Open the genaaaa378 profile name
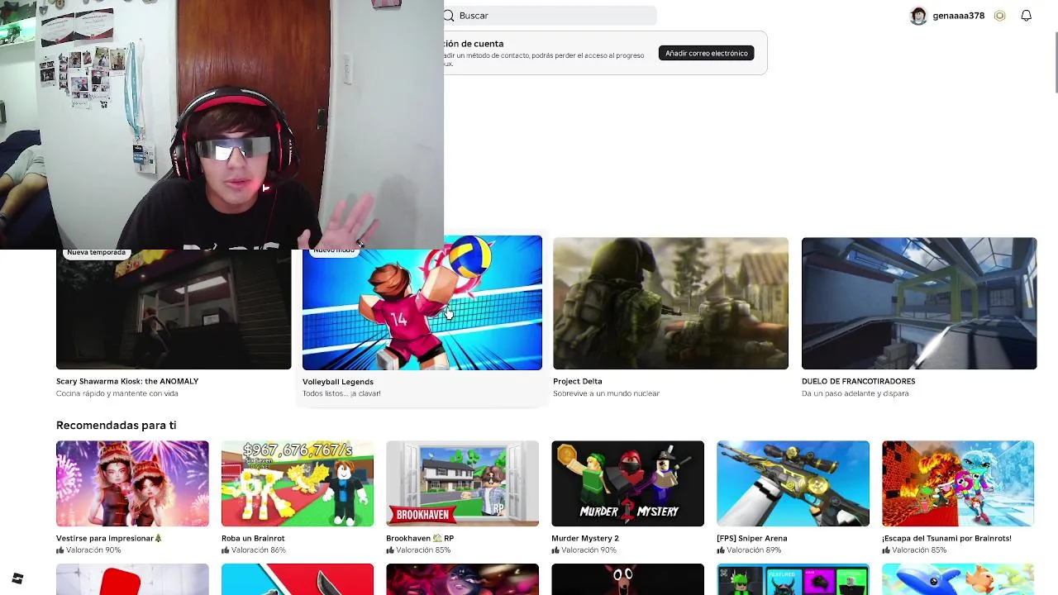This screenshot has height=595, width=1058. pyautogui.click(x=958, y=16)
